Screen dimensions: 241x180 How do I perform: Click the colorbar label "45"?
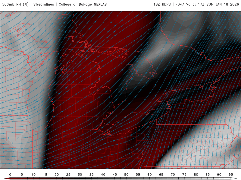click(x=115, y=175)
